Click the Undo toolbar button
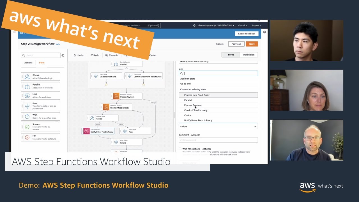The height and width of the screenshot is (202, 359). [79, 55]
